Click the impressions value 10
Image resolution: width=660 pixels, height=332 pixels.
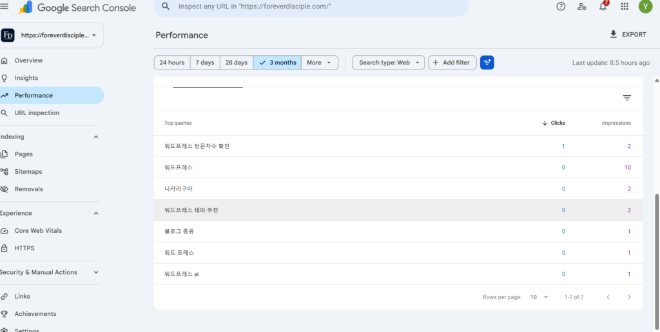point(628,167)
